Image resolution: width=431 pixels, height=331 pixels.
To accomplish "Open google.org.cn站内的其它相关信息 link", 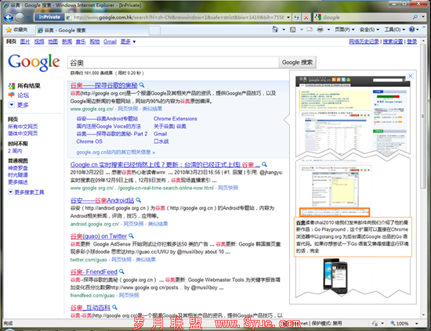I will [x=115, y=152].
